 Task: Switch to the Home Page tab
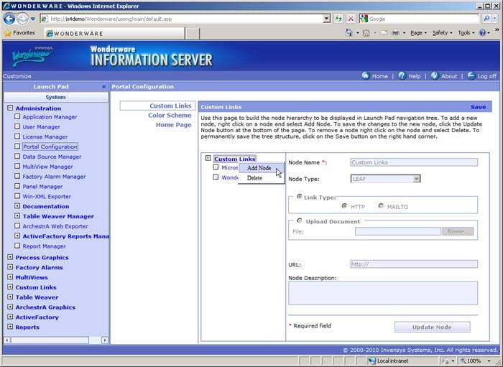(174, 125)
